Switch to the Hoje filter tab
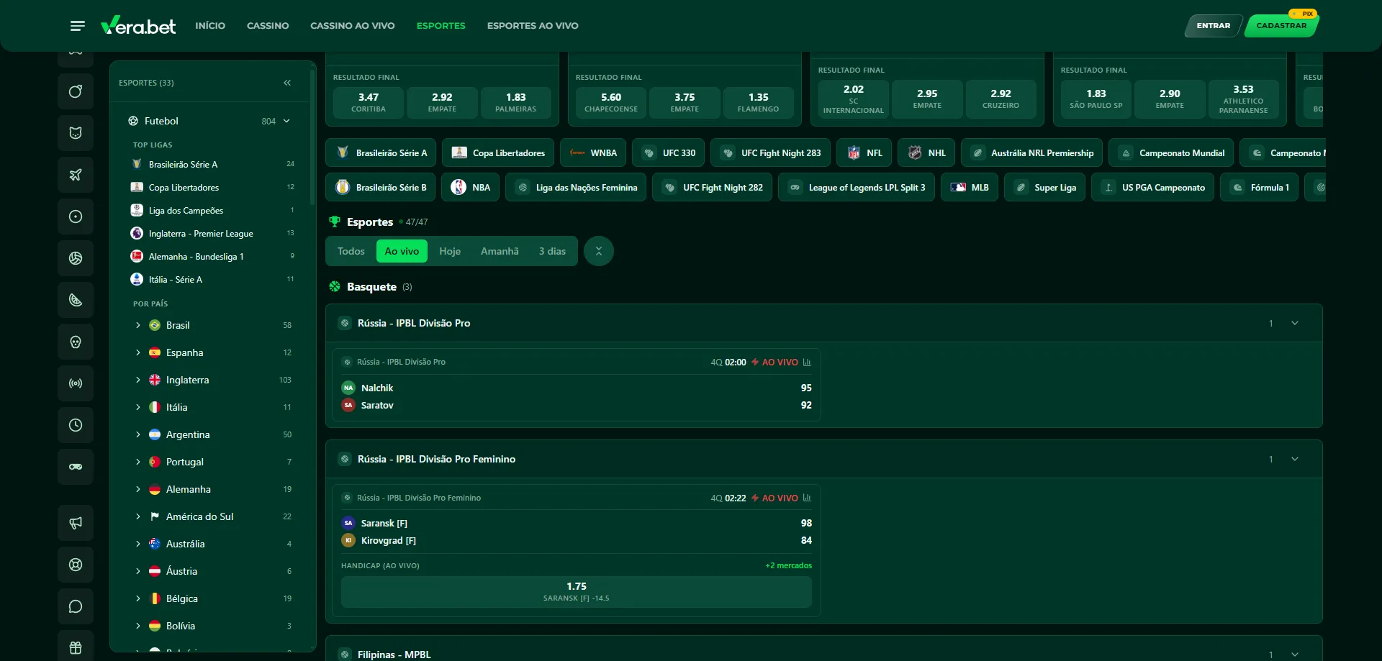The image size is (1382, 661). [450, 251]
